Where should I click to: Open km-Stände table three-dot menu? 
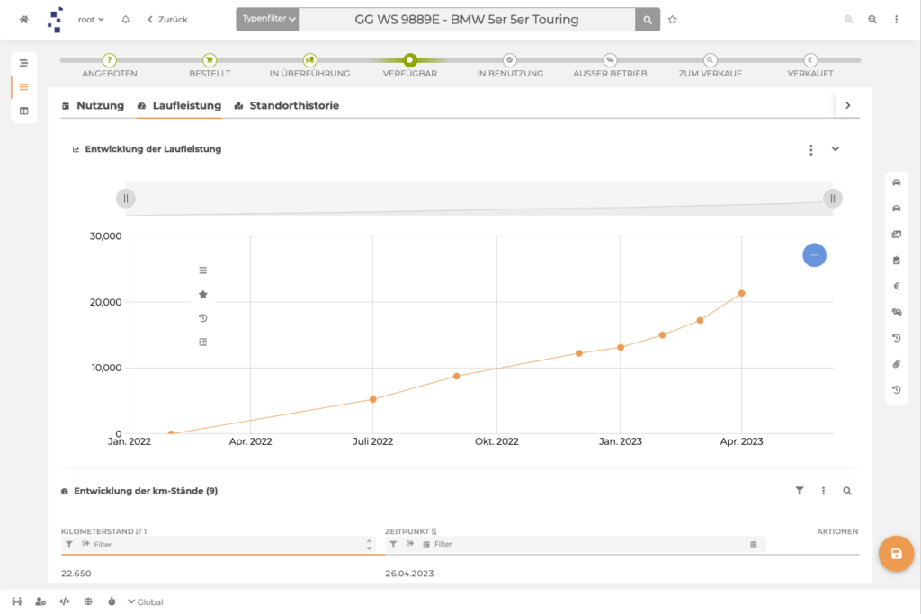click(x=824, y=491)
